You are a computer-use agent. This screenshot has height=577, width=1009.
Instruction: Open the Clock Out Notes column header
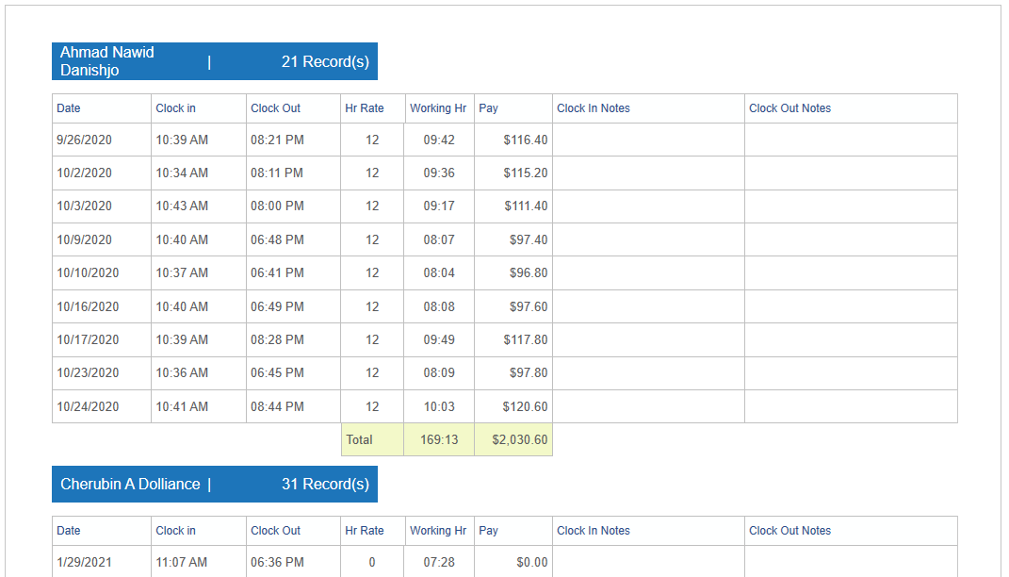[x=789, y=107]
